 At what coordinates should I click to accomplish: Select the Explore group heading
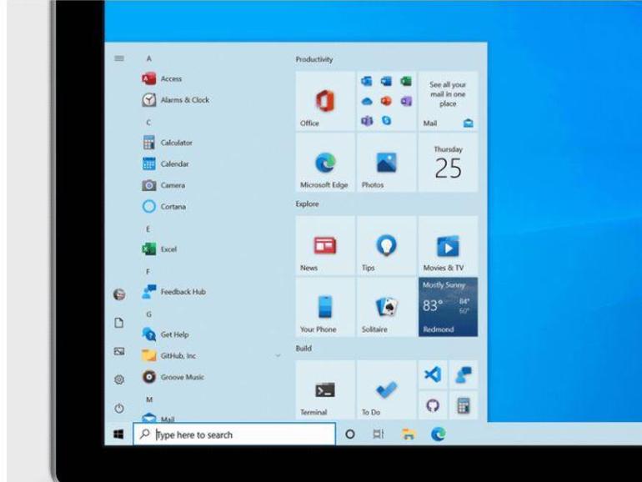point(307,203)
